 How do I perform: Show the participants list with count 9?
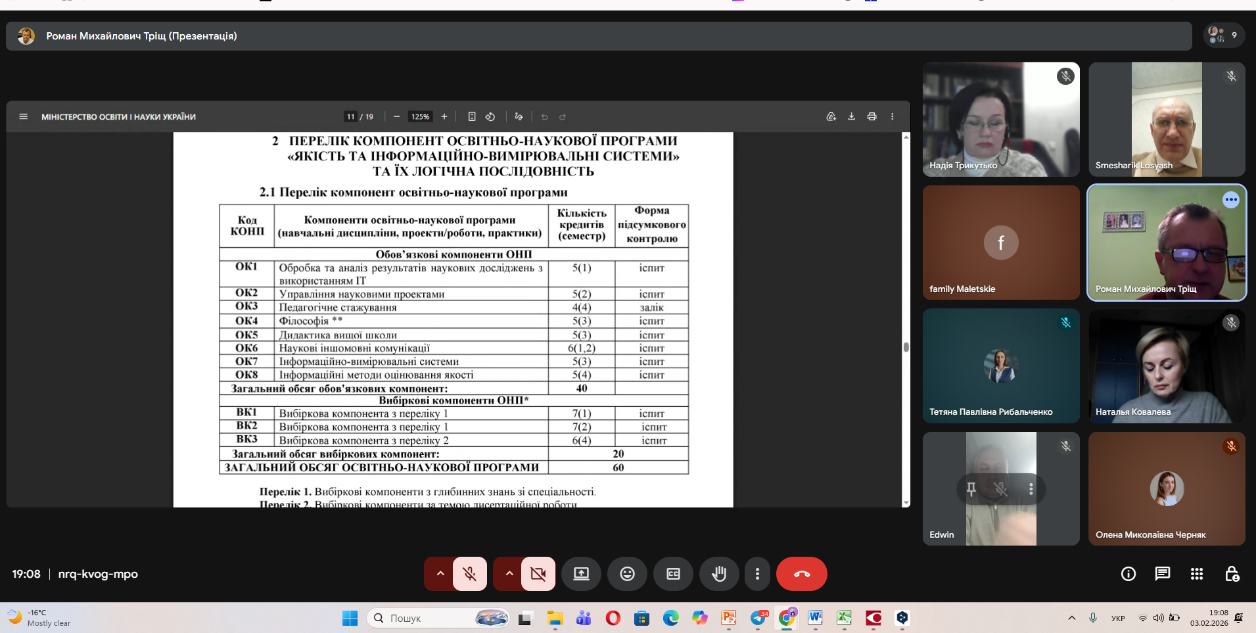click(1223, 35)
